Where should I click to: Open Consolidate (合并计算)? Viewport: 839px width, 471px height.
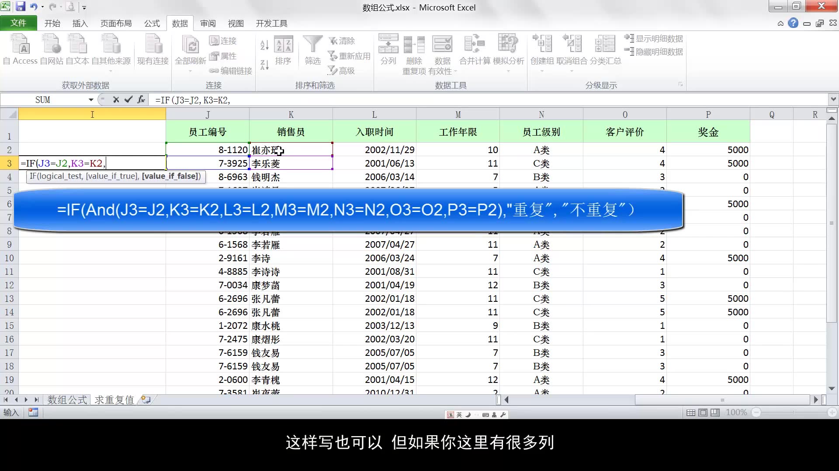tap(475, 49)
